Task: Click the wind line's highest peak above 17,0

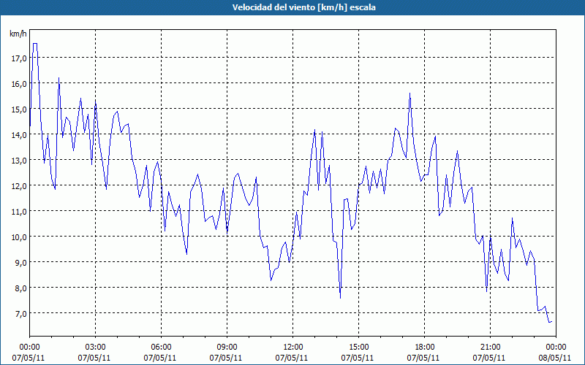Action: click(34, 44)
